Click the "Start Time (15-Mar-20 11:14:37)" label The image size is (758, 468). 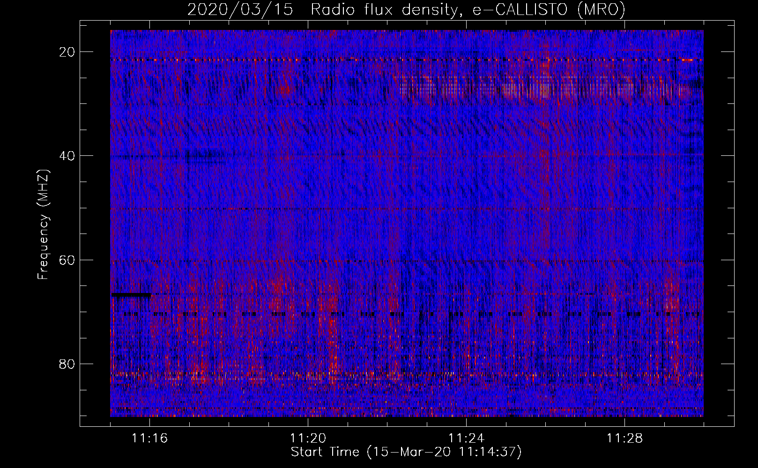coord(406,452)
